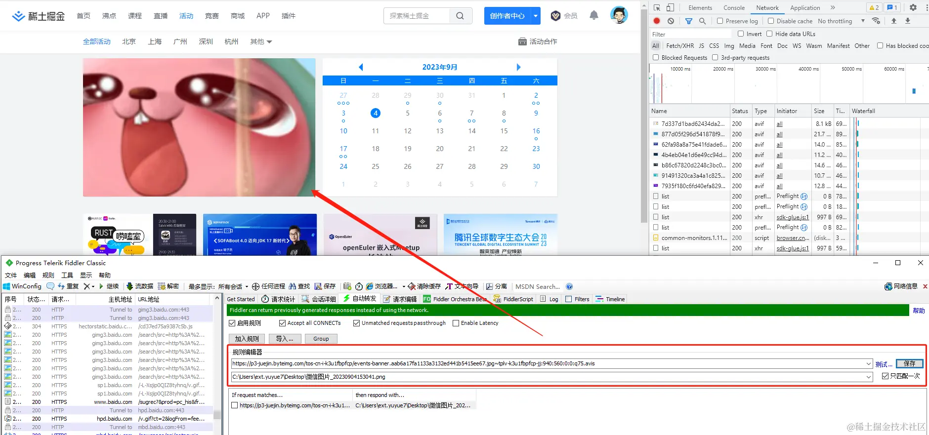Toggle Accept all CONNECTs checkbox

coord(283,323)
